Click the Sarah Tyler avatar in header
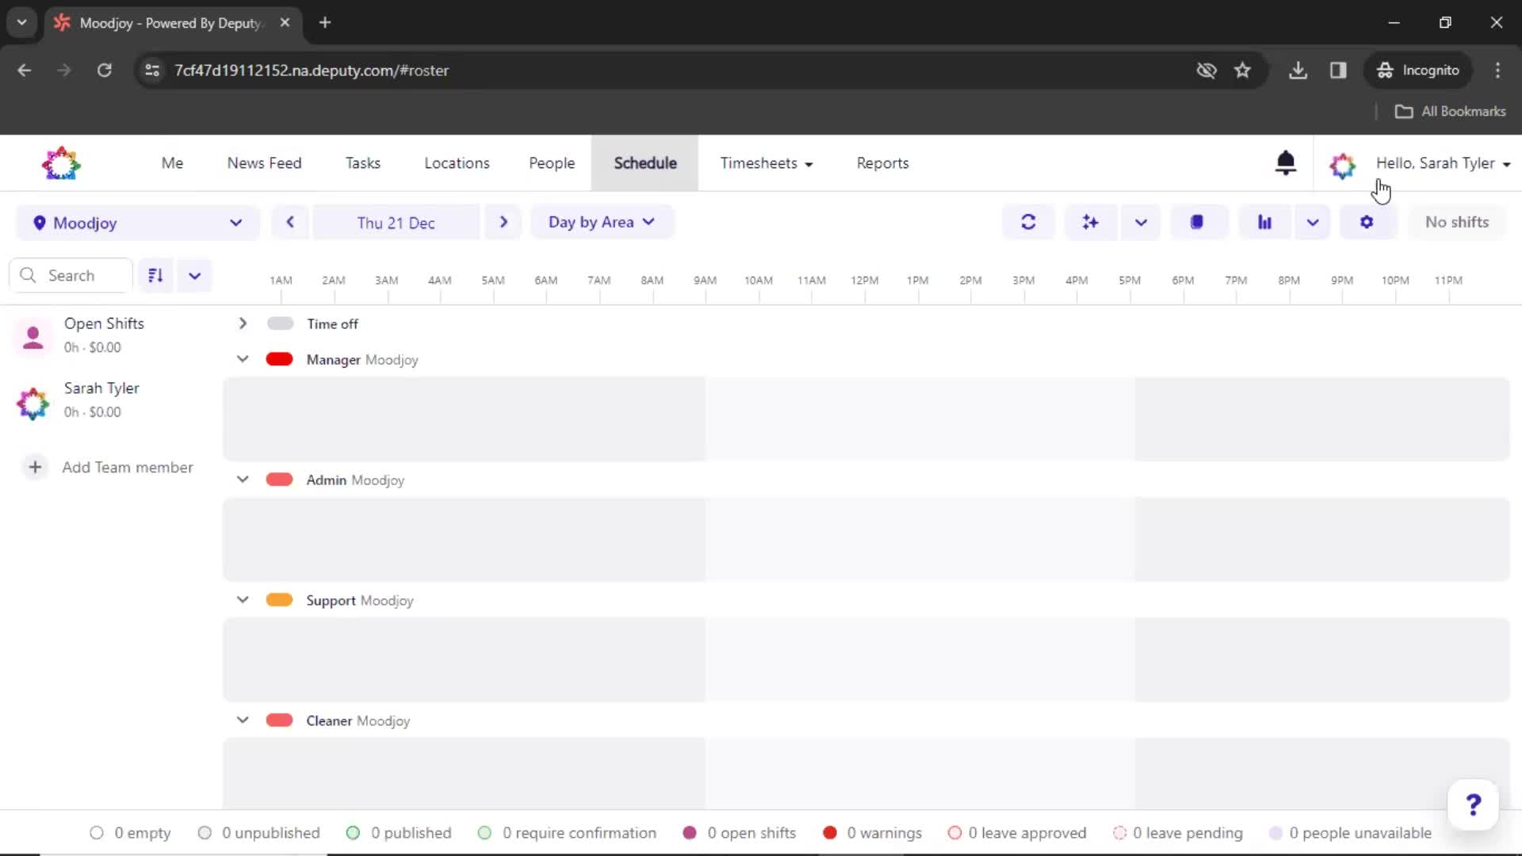Screen dimensions: 1522x856 tap(1342, 165)
